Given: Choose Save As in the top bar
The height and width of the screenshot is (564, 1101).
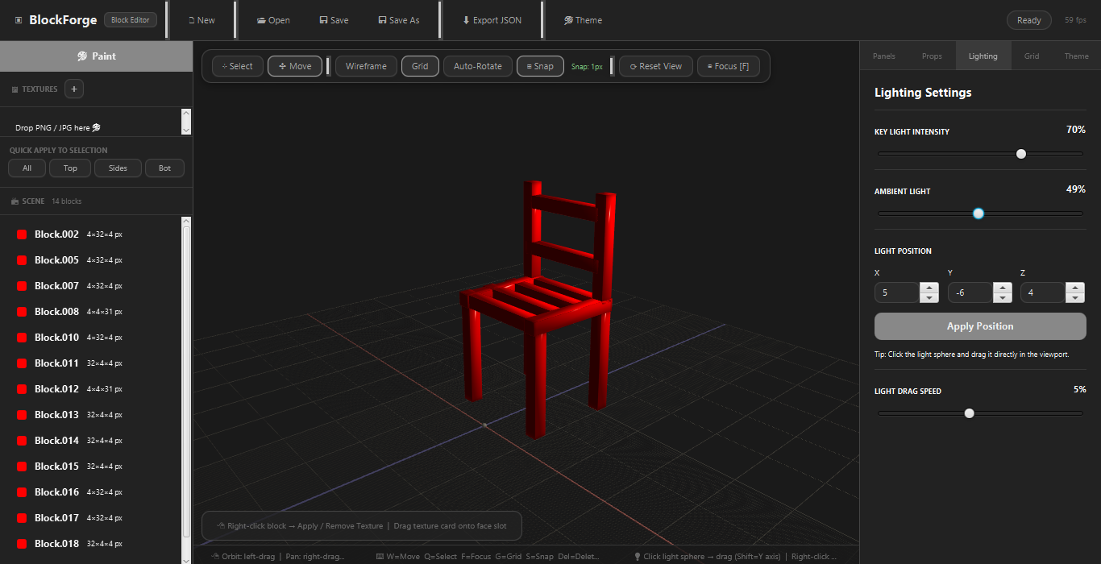Looking at the screenshot, I should click(x=398, y=20).
